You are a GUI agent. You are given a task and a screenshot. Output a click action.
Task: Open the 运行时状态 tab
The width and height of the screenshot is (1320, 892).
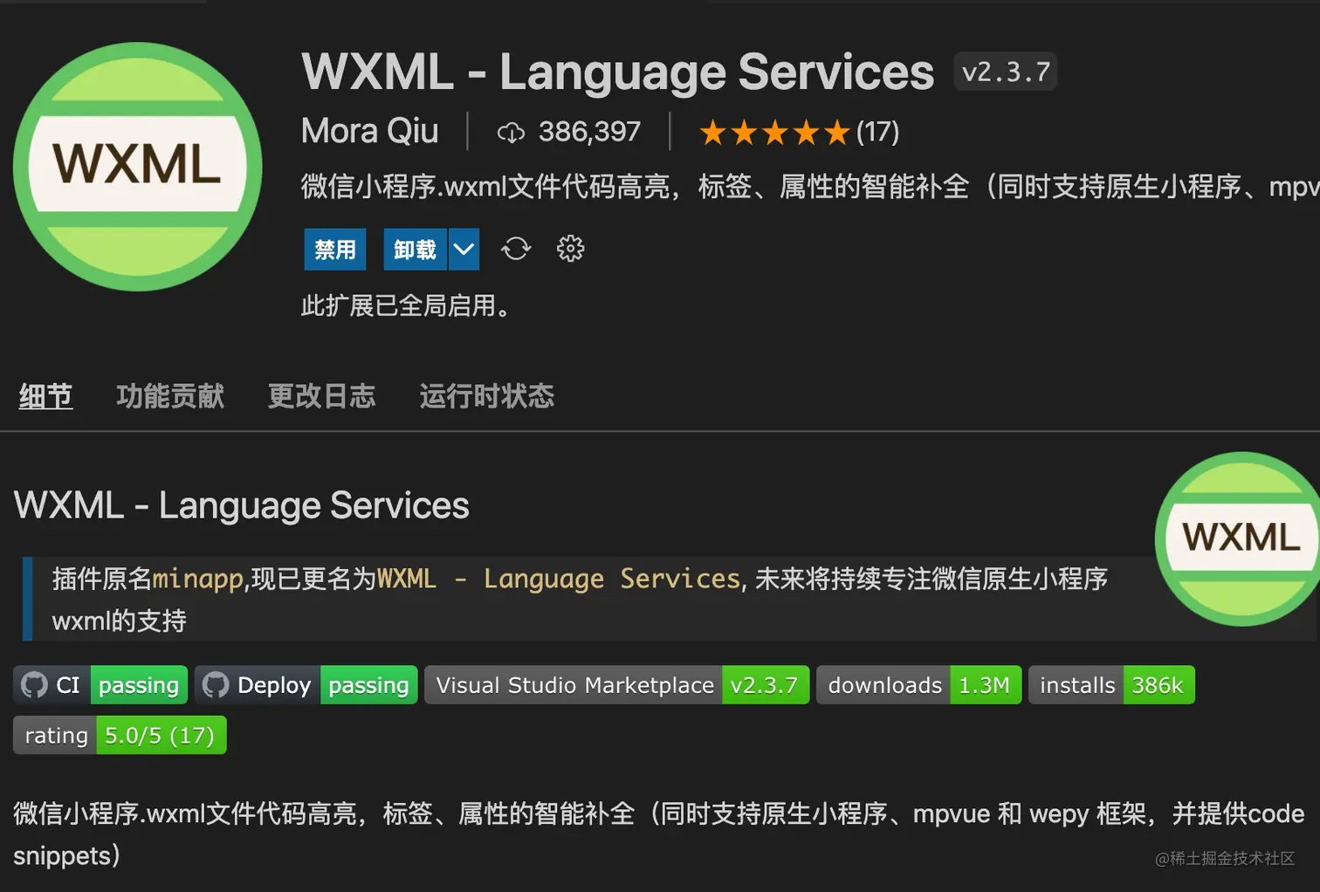coord(486,396)
